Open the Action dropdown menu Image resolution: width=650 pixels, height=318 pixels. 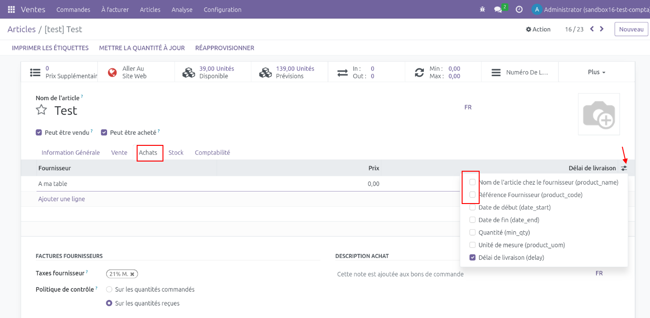538,29
